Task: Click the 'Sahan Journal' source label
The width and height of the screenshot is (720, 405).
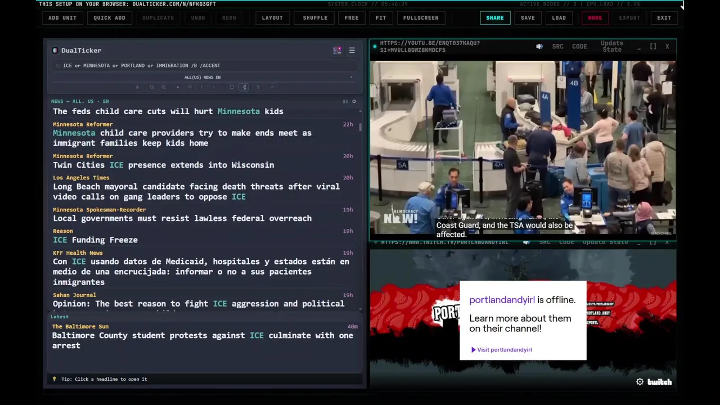Action: pos(74,295)
